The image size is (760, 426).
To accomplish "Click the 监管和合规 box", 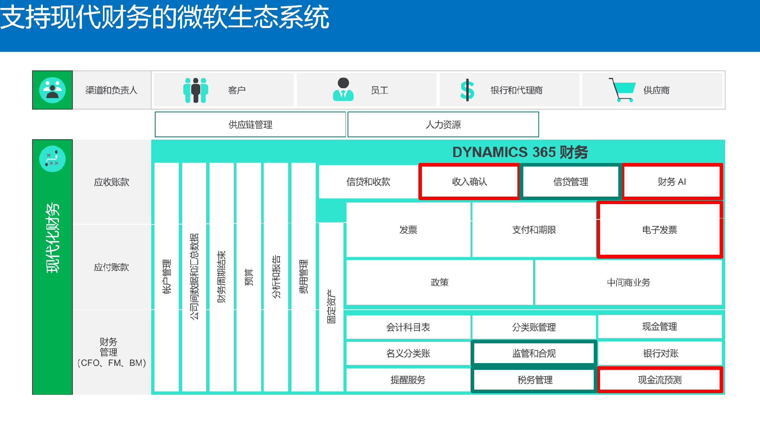I will coord(534,353).
